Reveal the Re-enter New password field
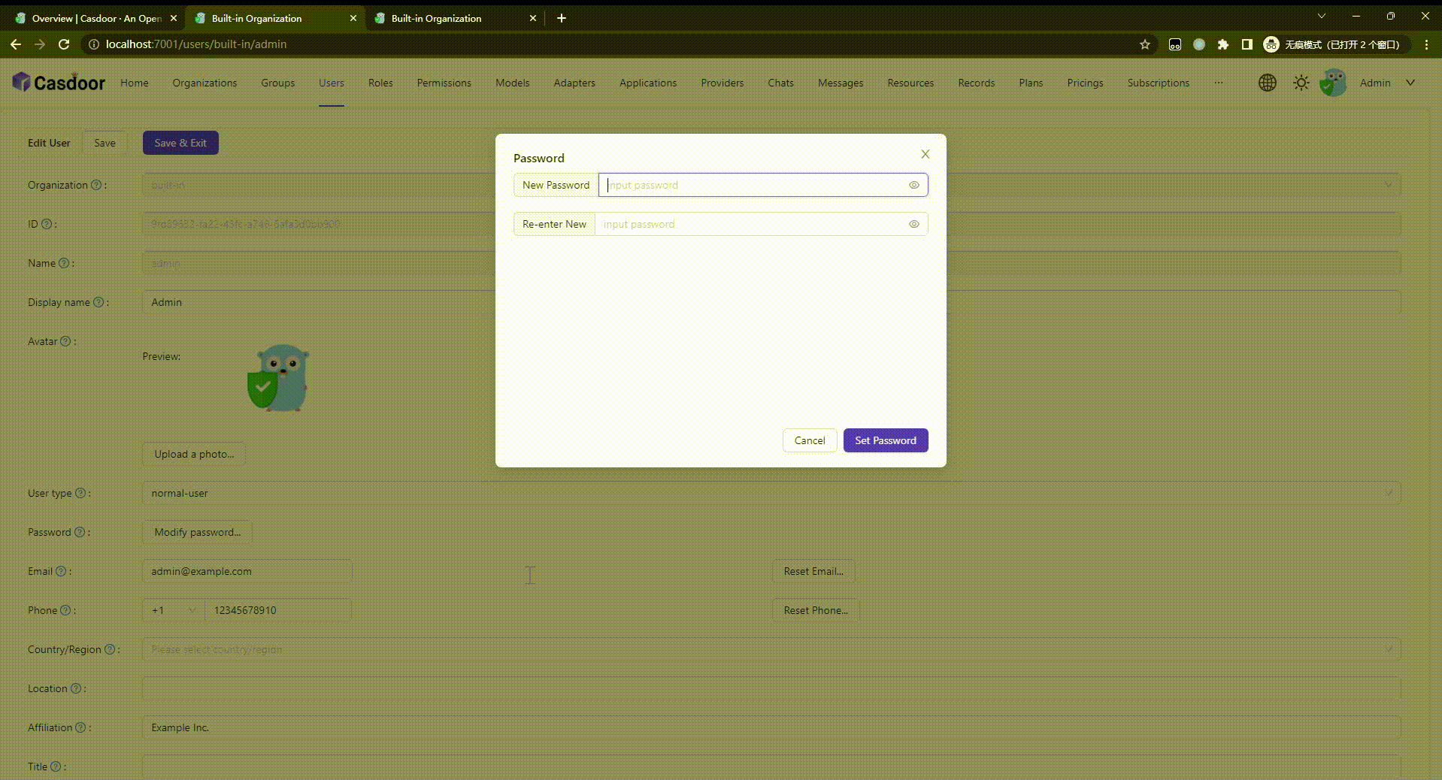 913,224
